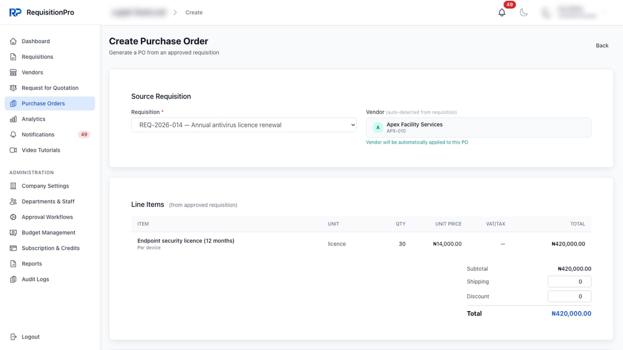Click the Approval Workflows icon
The height and width of the screenshot is (350, 623).
click(x=13, y=217)
